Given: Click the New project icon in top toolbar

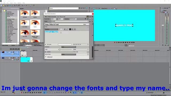Looking at the screenshot, I should pos(1,5).
